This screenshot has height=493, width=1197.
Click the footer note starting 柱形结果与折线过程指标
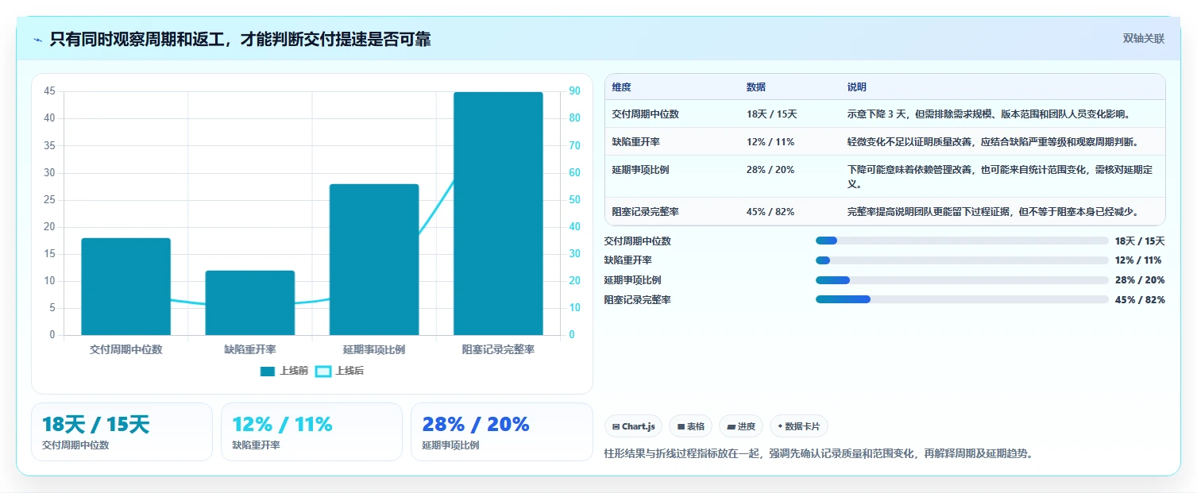pyautogui.click(x=819, y=454)
